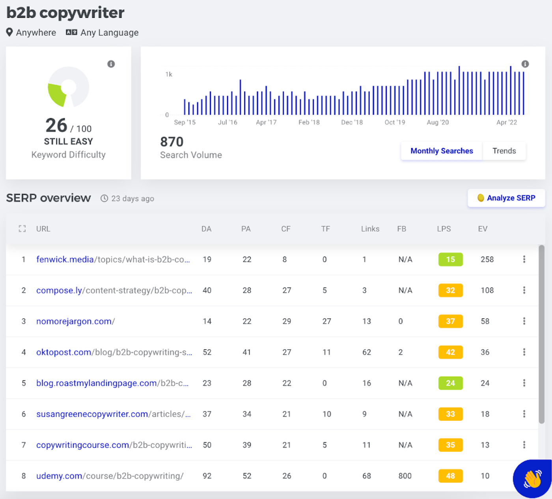Click the b2b copywriter keyword heading
Screen dimensions: 552x499
[65, 13]
